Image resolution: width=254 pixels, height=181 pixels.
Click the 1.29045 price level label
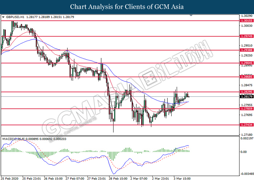click(x=246, y=63)
